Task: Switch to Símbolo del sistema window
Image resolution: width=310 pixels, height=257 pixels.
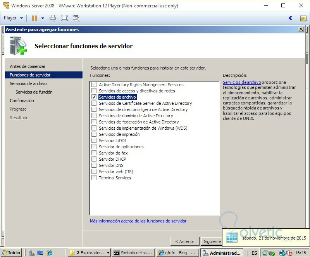Action: (134, 253)
